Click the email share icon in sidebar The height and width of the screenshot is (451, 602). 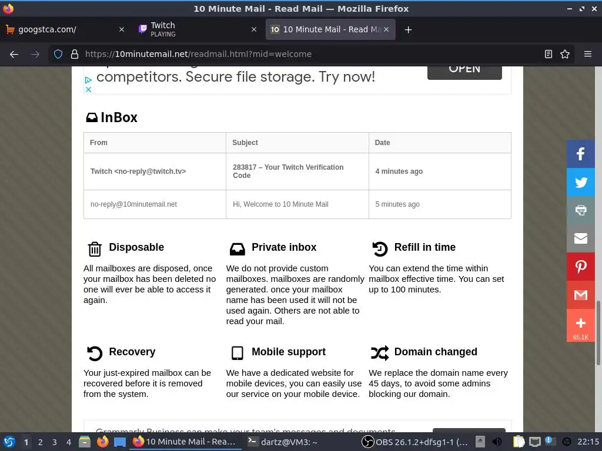(x=580, y=238)
